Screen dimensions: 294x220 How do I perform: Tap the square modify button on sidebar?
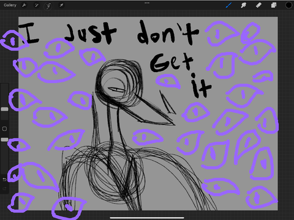pos(4,128)
